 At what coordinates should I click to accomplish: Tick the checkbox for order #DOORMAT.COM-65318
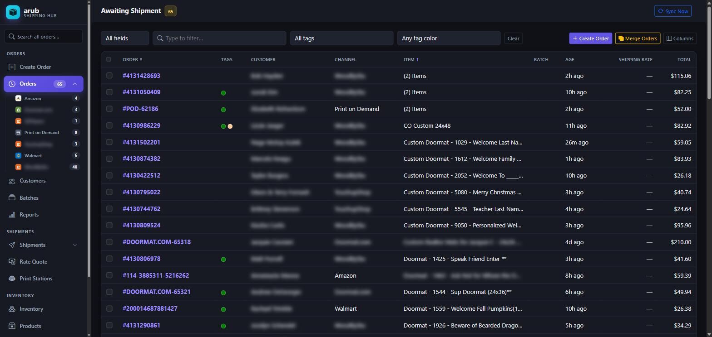click(109, 242)
